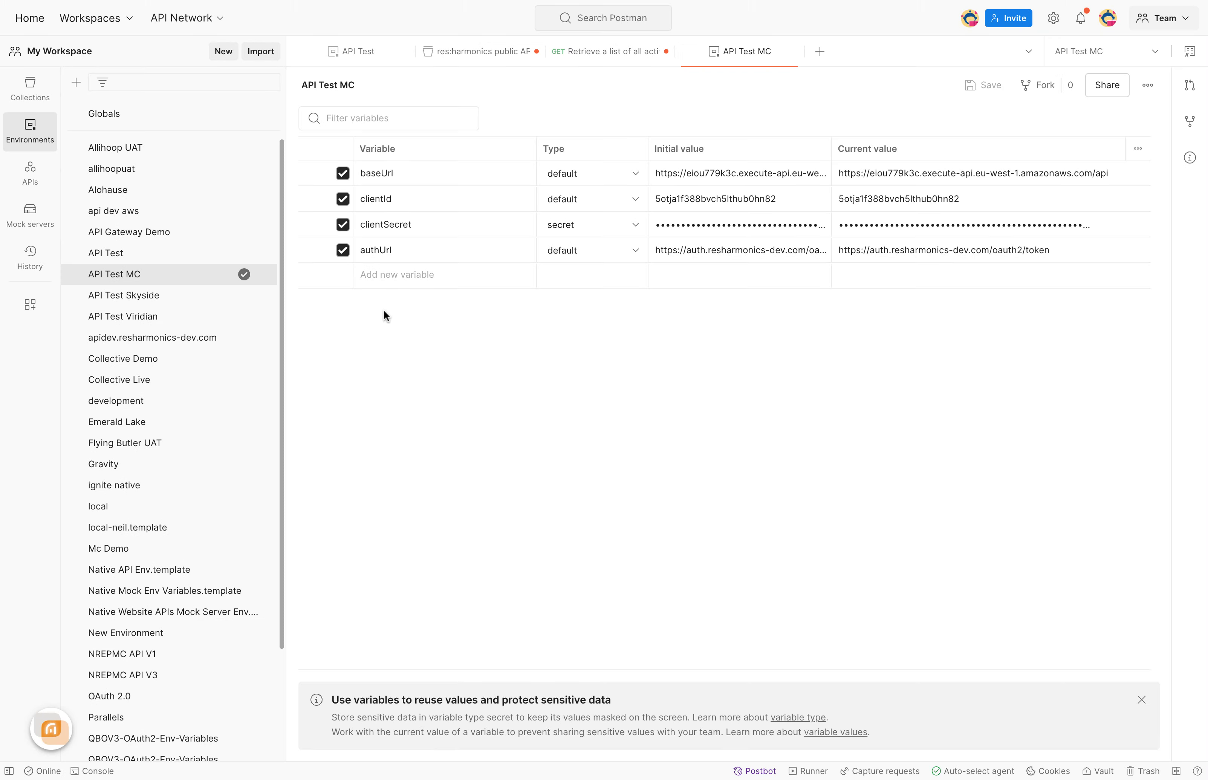Follow the variable type link
The width and height of the screenshot is (1208, 780).
[798, 717]
